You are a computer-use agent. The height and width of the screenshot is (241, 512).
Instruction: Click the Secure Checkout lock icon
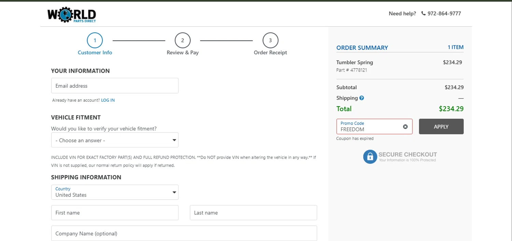(x=370, y=157)
